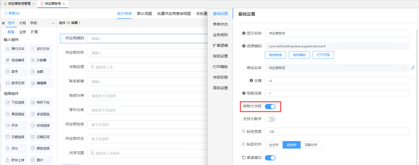Add the 附件上传 component
Screen dimensions: 419x165
click(16, 160)
